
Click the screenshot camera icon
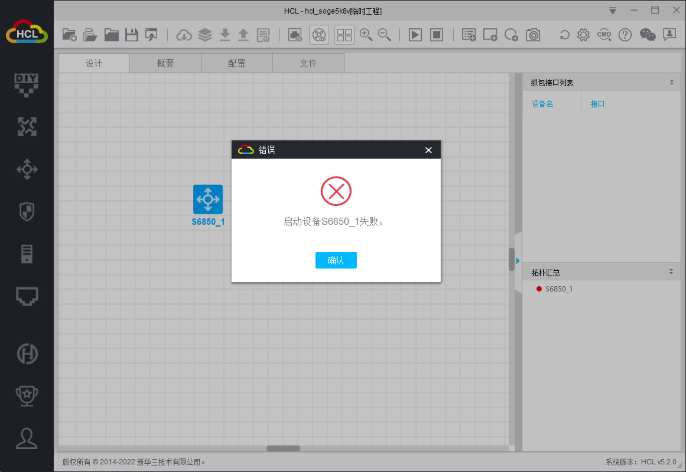[x=533, y=35]
